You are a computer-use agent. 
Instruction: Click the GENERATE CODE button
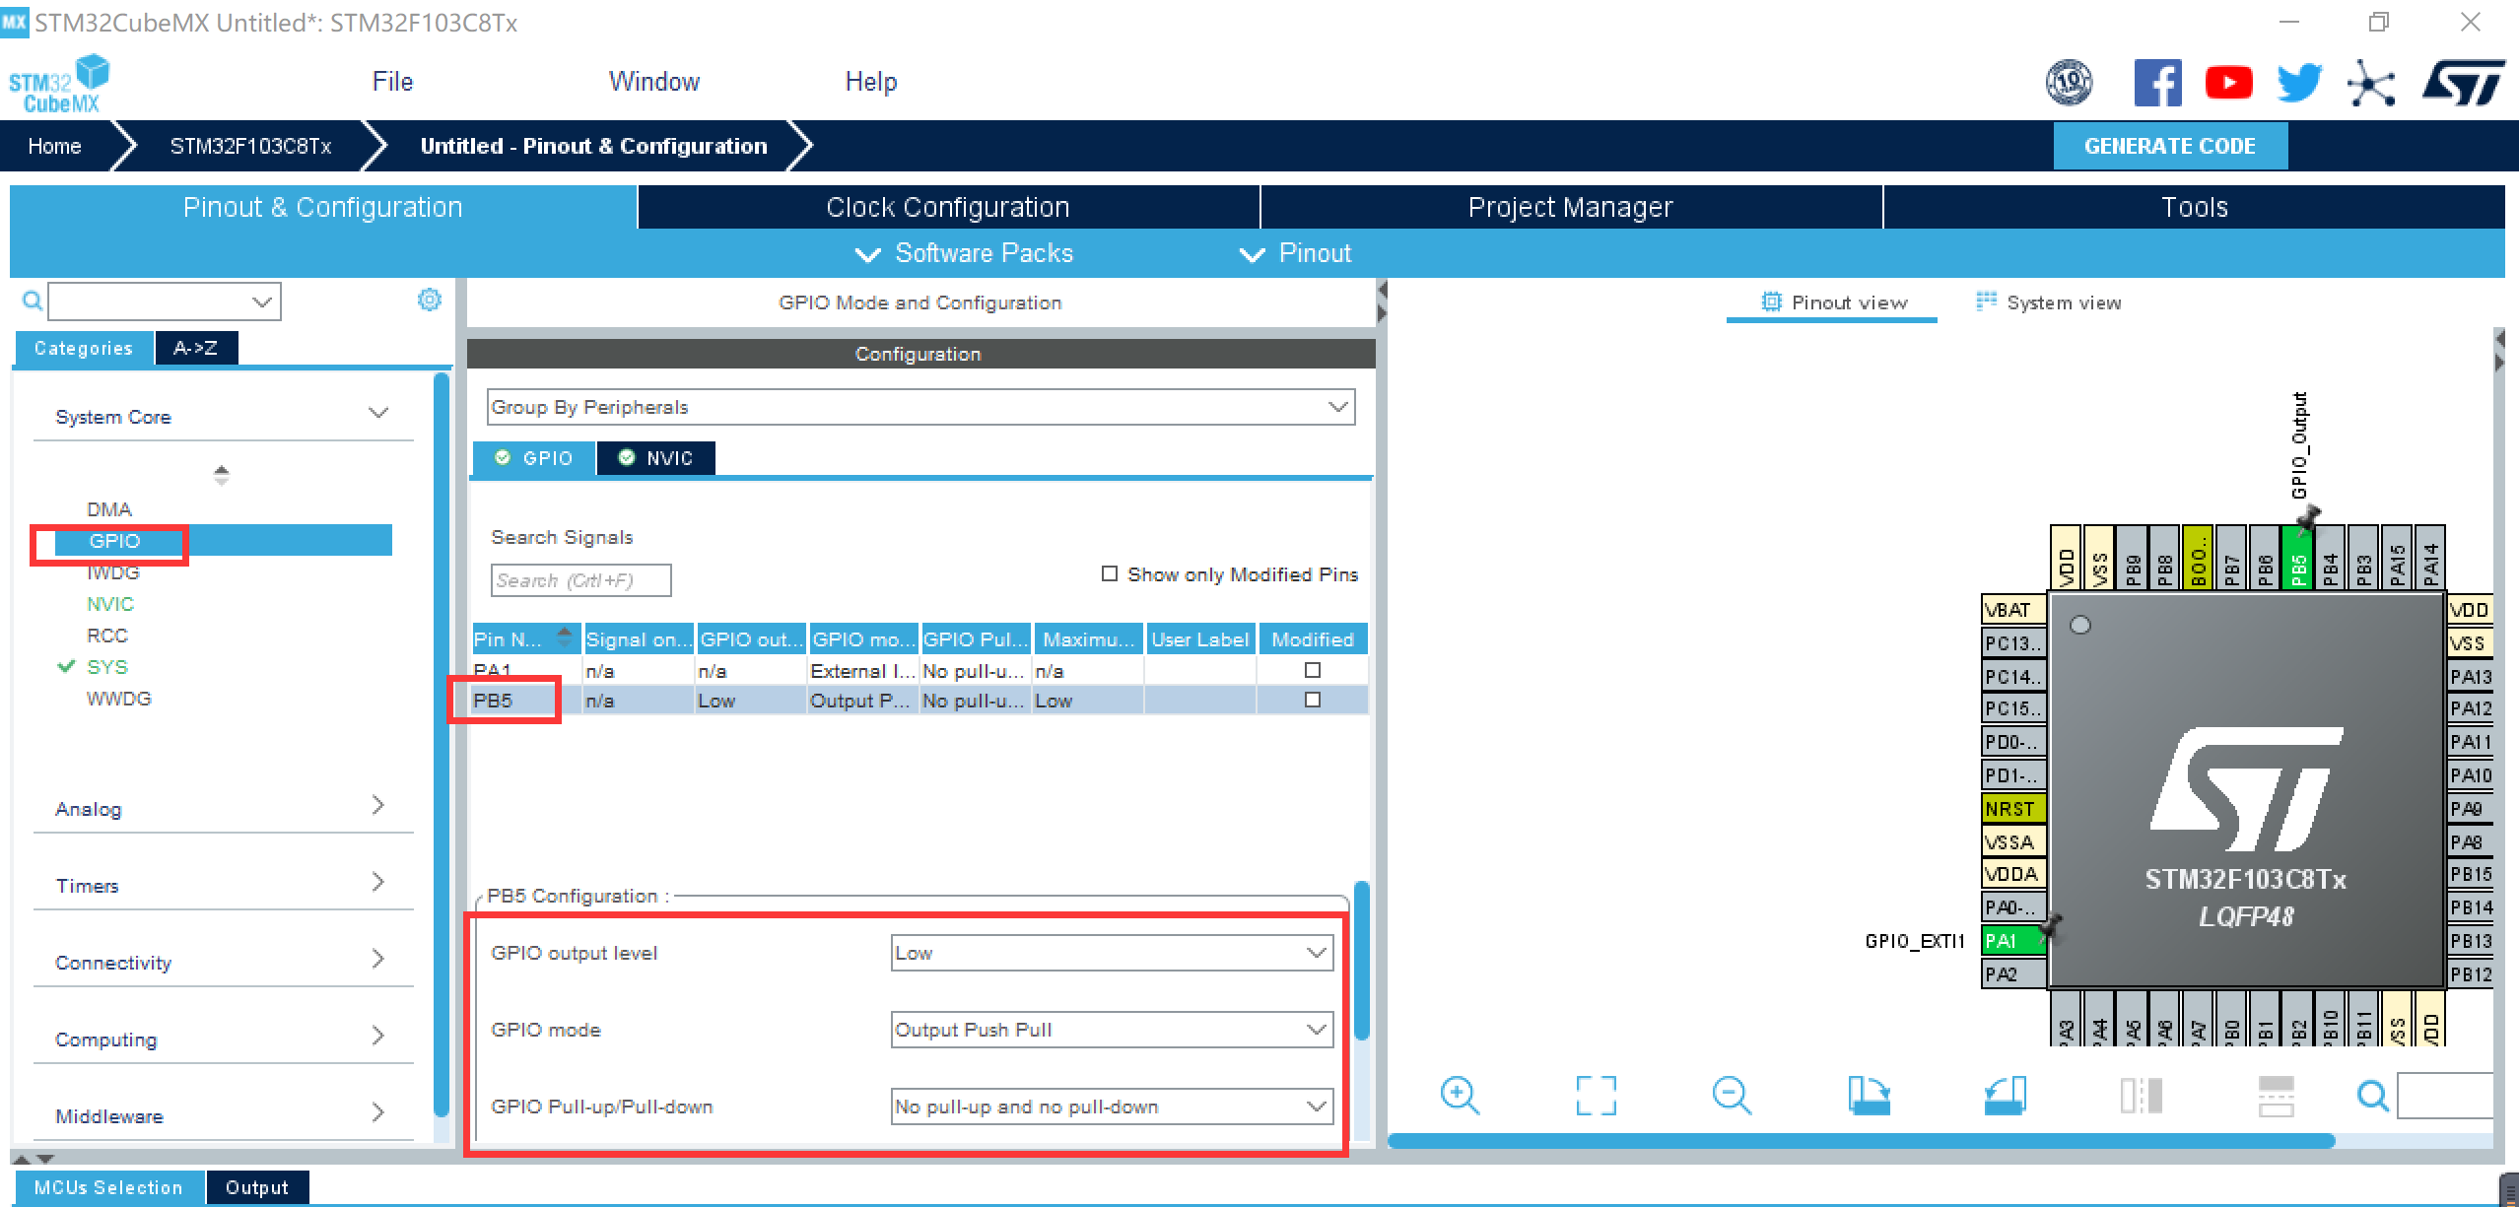pyautogui.click(x=2170, y=146)
